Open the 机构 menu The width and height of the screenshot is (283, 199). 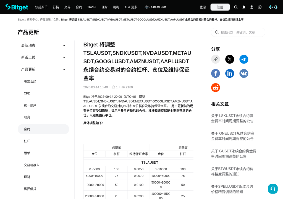[x=116, y=7]
